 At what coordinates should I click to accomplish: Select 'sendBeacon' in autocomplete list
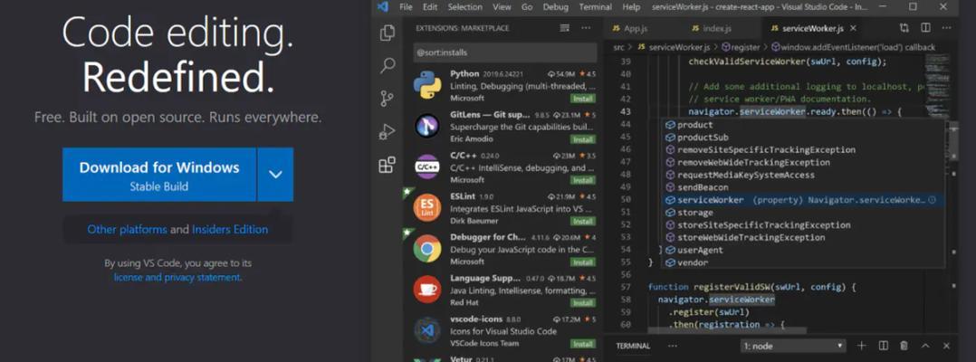click(x=803, y=187)
